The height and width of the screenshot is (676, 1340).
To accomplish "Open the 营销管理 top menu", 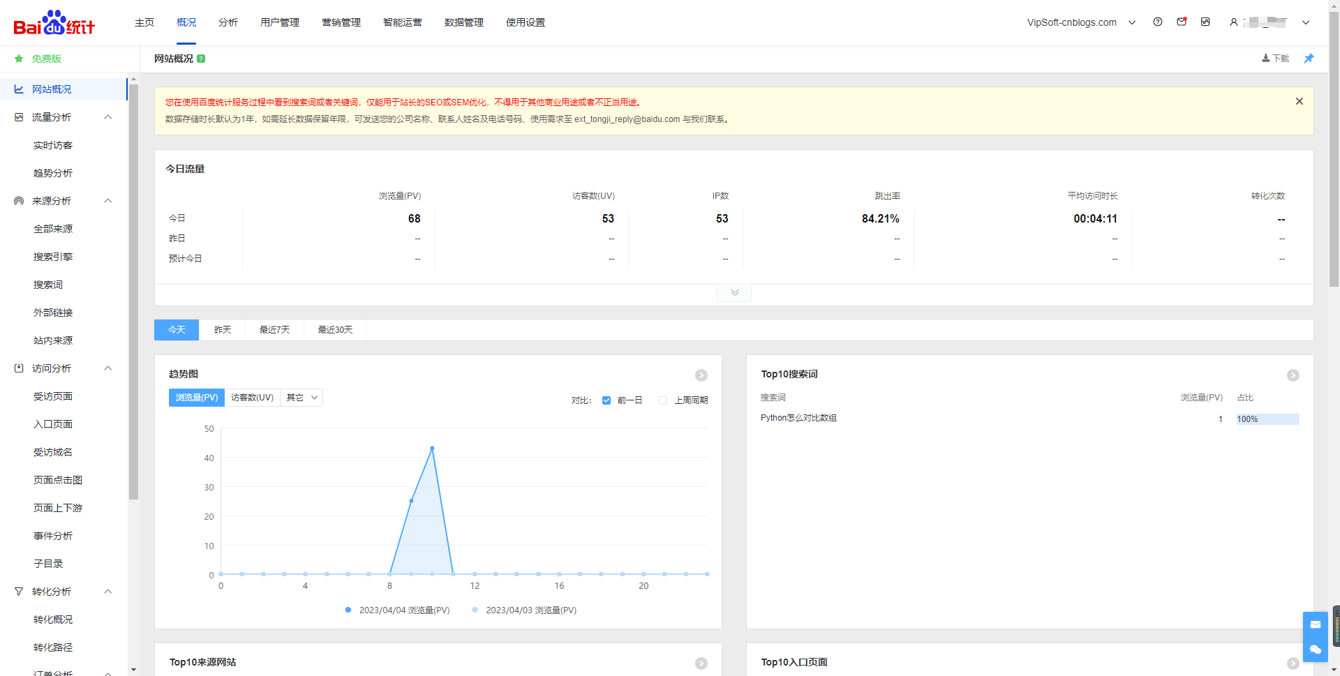I will [341, 22].
